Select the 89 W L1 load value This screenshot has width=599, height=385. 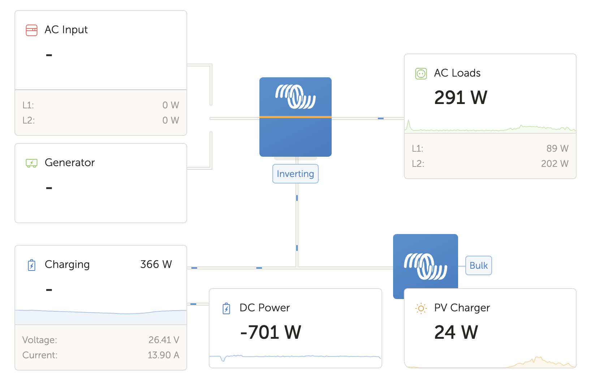click(x=557, y=148)
